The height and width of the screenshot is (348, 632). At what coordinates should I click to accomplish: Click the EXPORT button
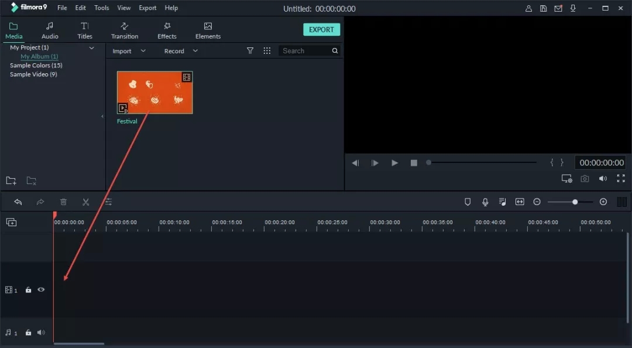[x=321, y=30]
